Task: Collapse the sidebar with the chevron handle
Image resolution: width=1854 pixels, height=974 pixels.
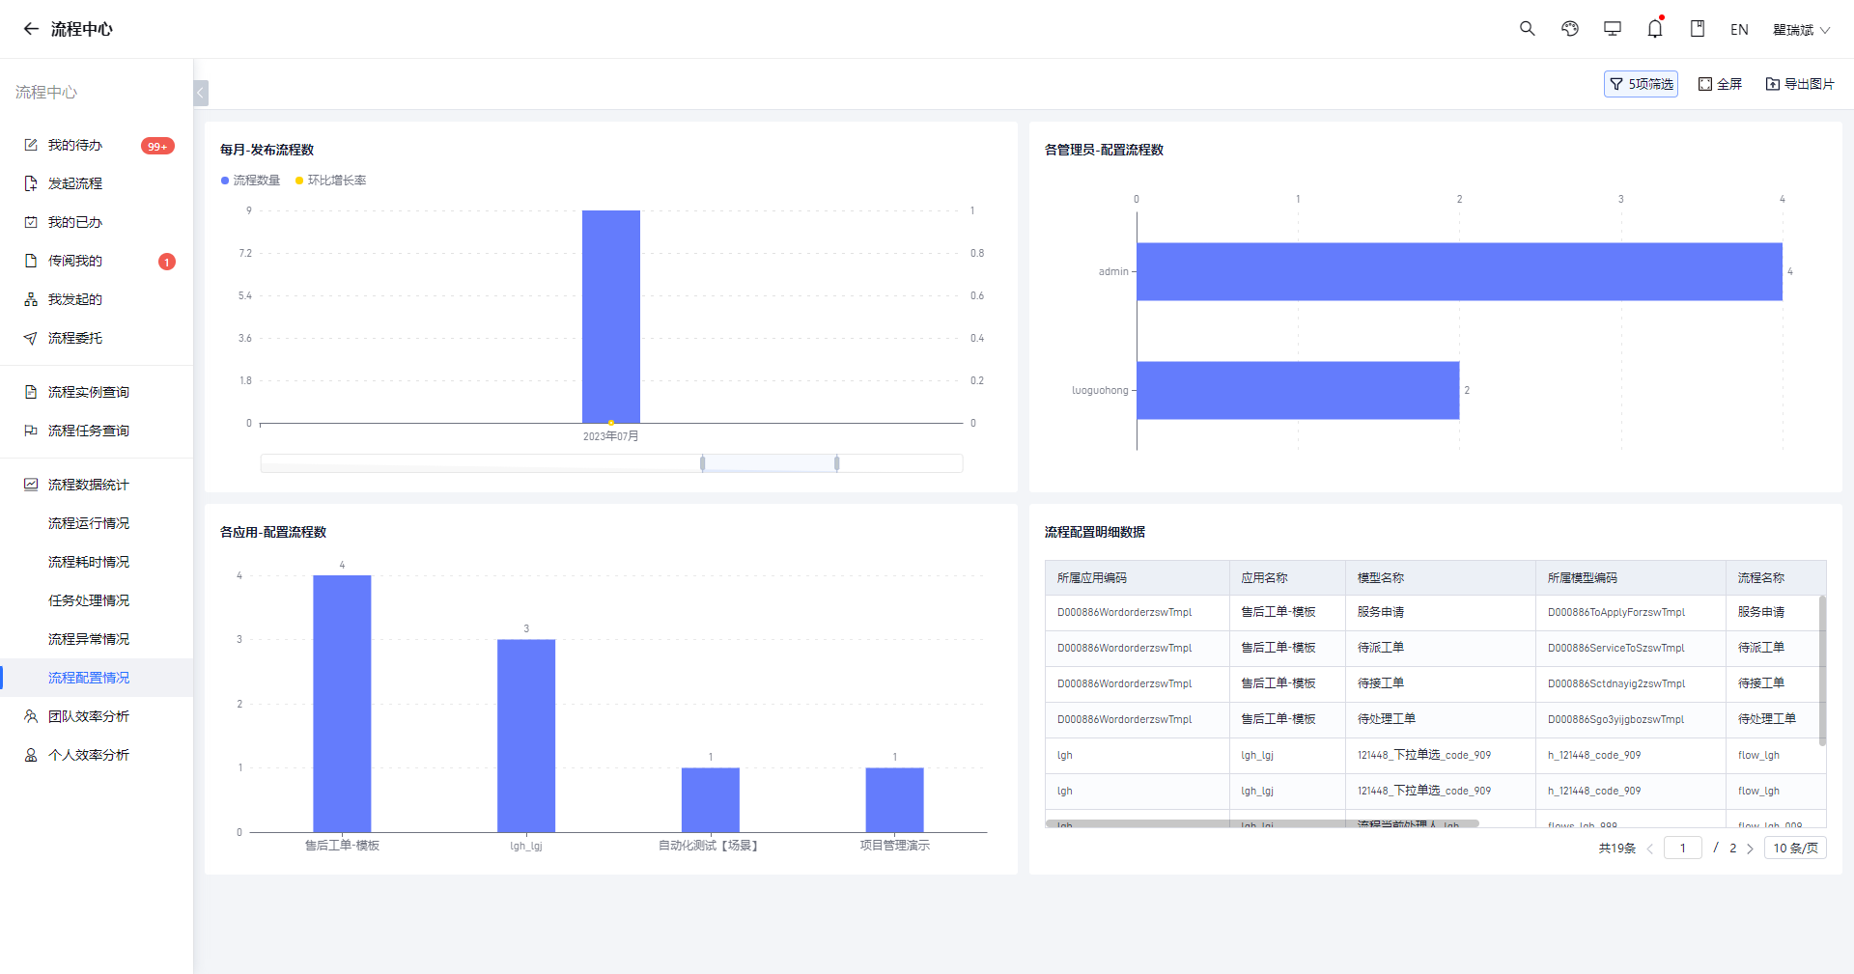Action: coord(201,93)
